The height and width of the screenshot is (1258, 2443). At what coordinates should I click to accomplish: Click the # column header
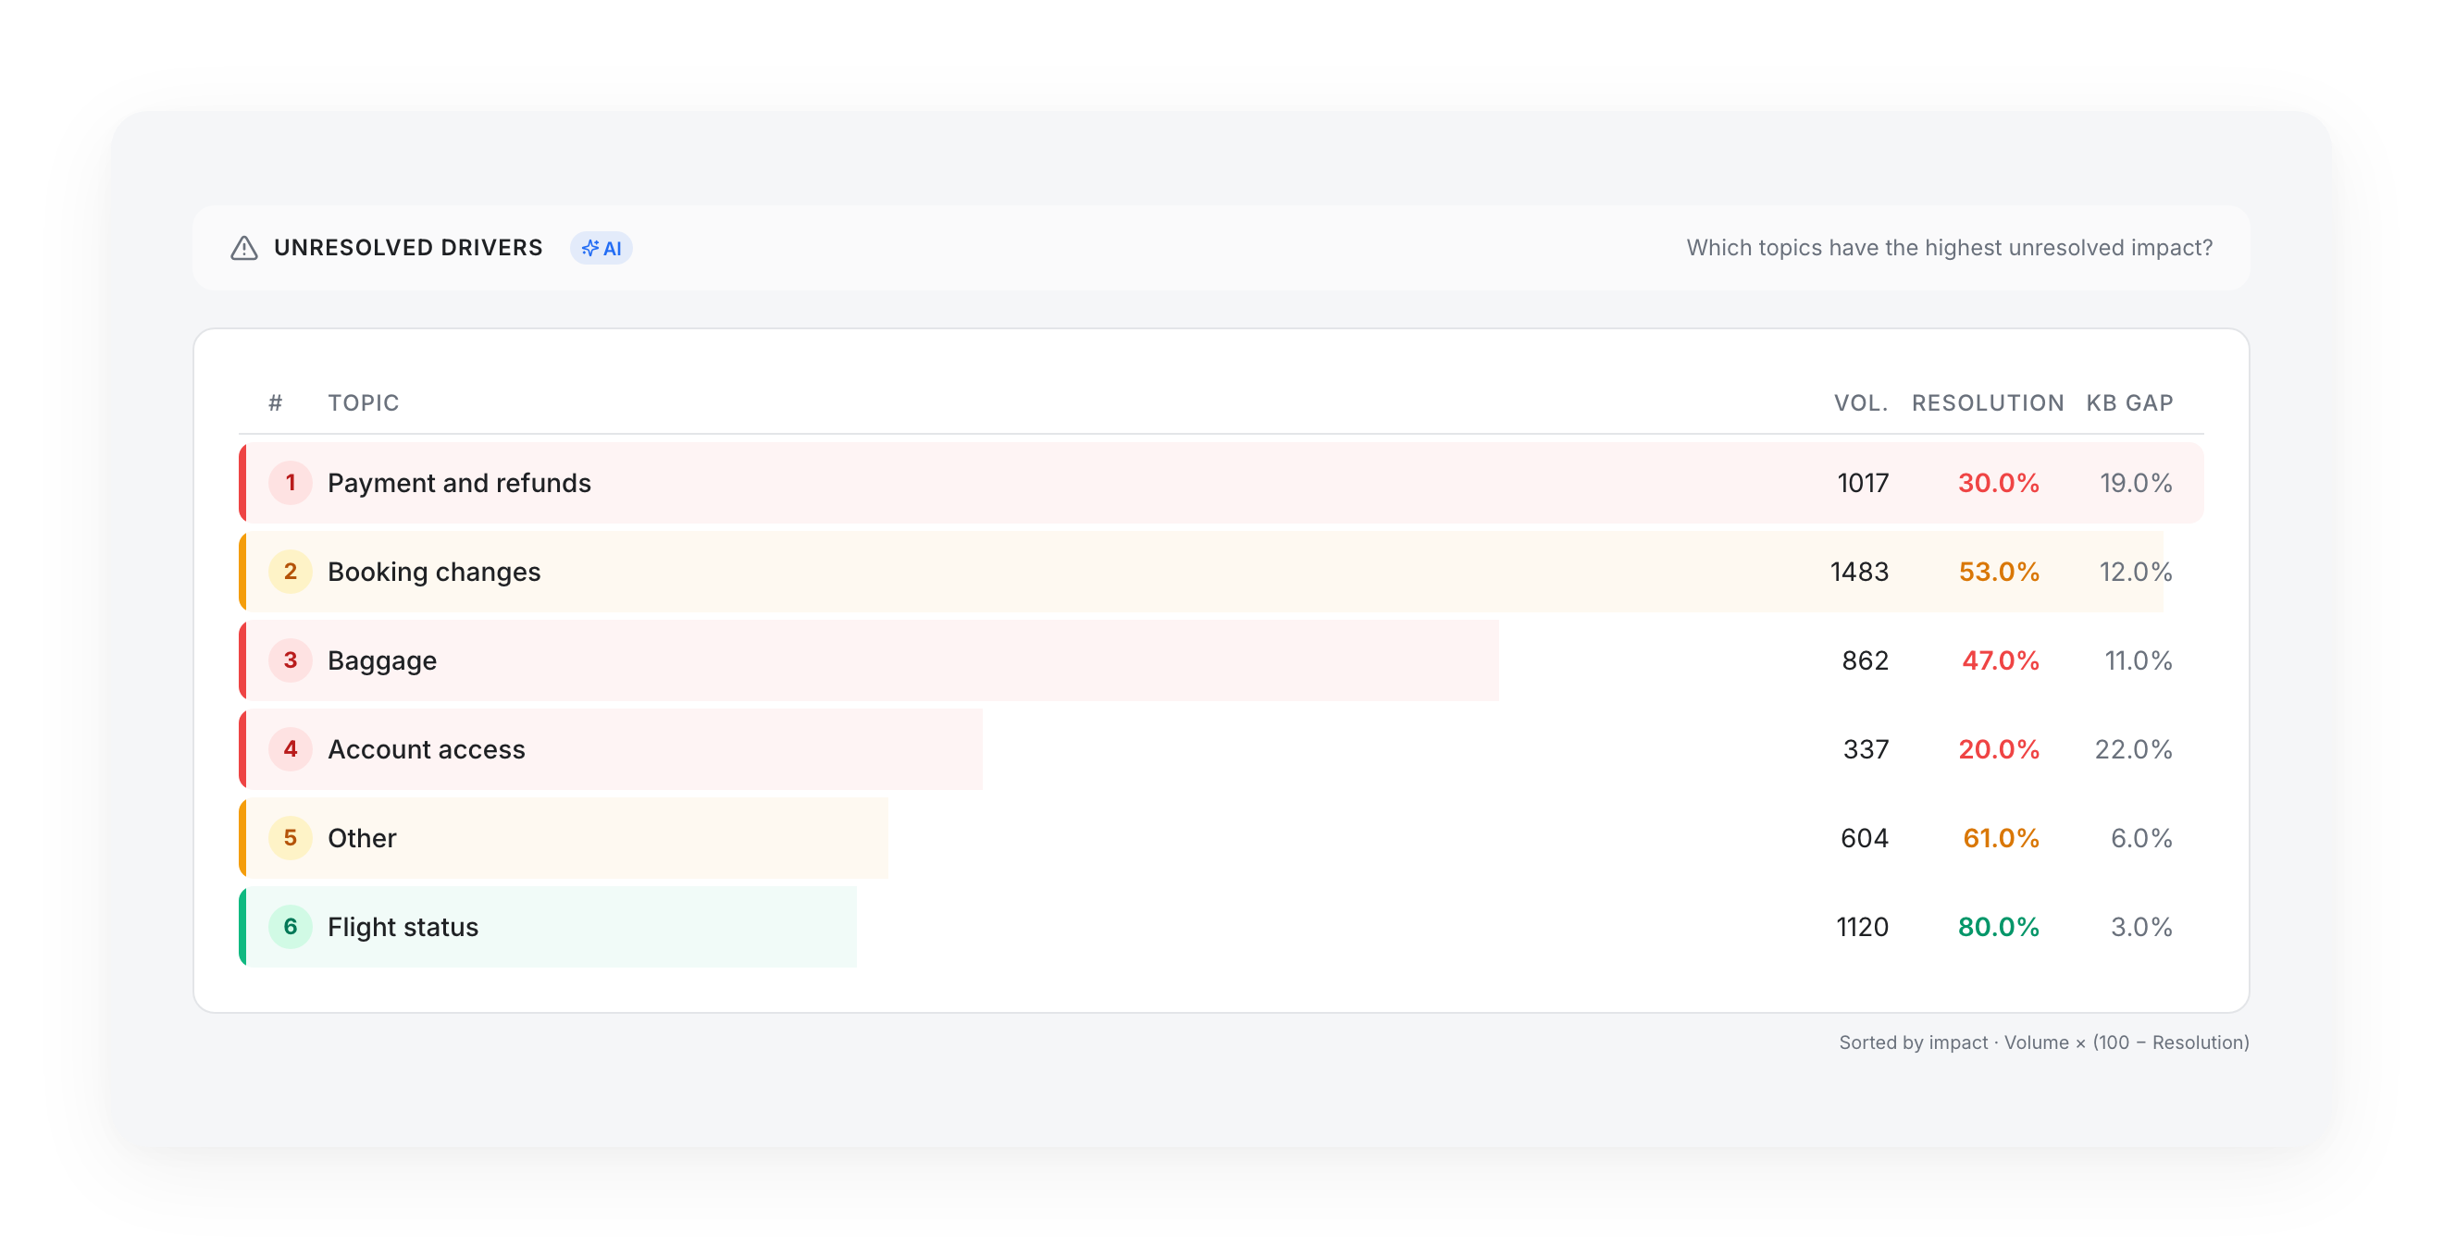275,403
